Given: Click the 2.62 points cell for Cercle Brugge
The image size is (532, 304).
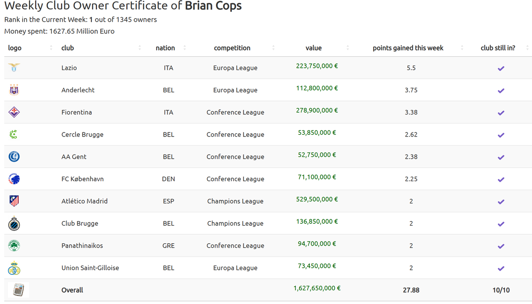Looking at the screenshot, I should pos(411,135).
